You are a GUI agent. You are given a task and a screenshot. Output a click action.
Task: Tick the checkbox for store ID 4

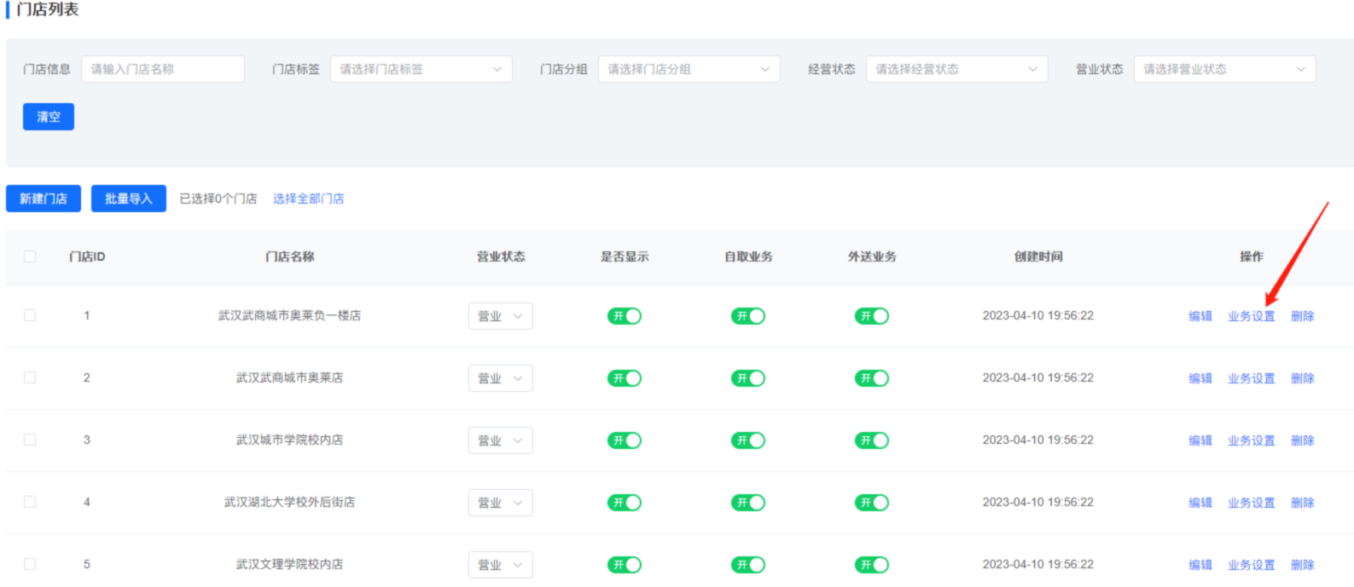(30, 502)
